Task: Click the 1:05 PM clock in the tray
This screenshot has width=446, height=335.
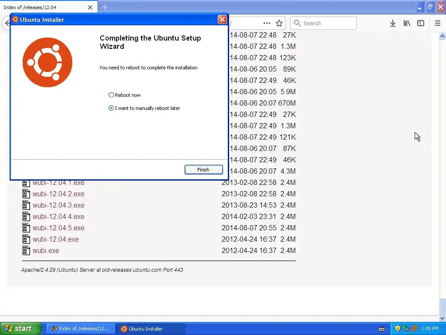Action: 430,329
